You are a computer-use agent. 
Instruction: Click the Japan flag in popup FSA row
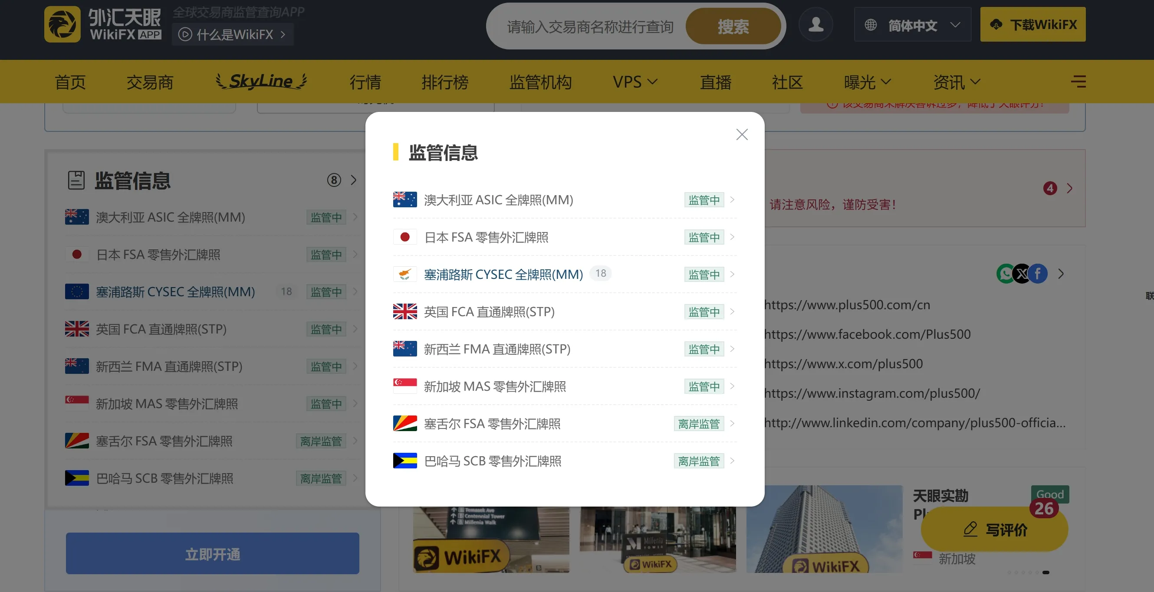click(x=405, y=237)
